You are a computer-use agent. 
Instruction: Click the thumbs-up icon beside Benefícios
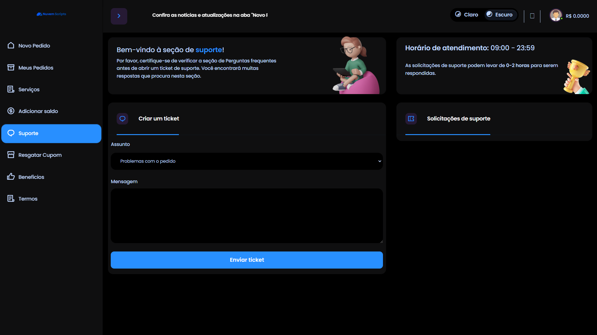(x=11, y=177)
